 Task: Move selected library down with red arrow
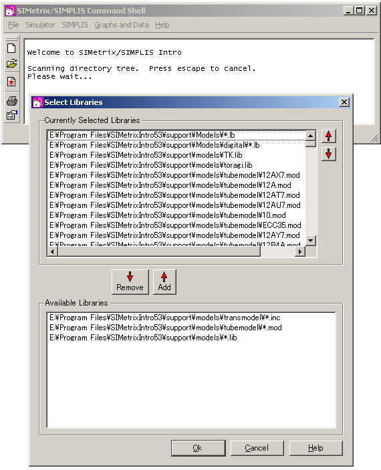pos(329,154)
